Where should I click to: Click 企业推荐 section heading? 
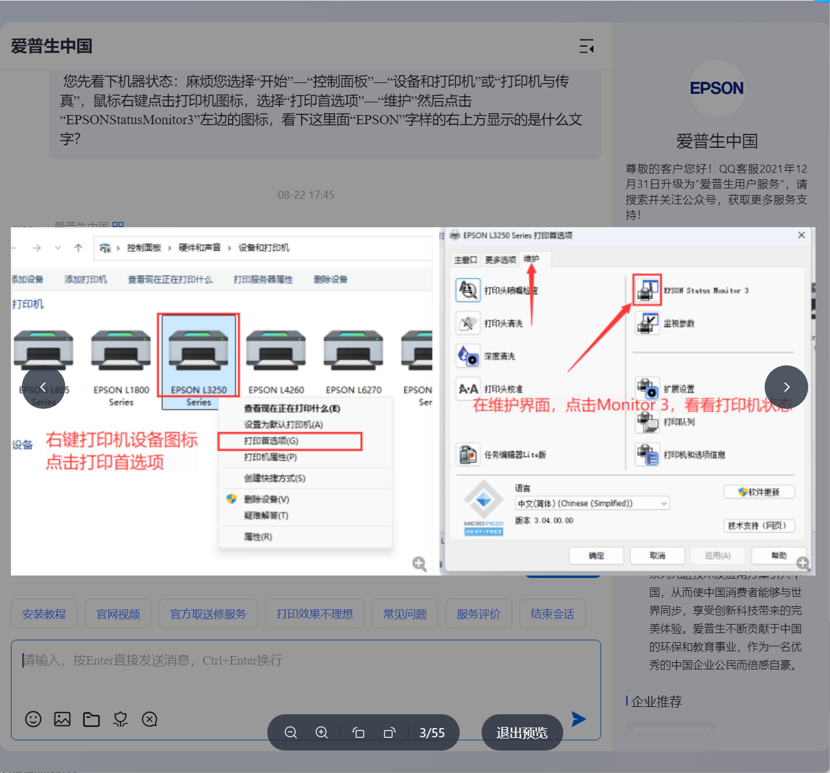point(656,702)
